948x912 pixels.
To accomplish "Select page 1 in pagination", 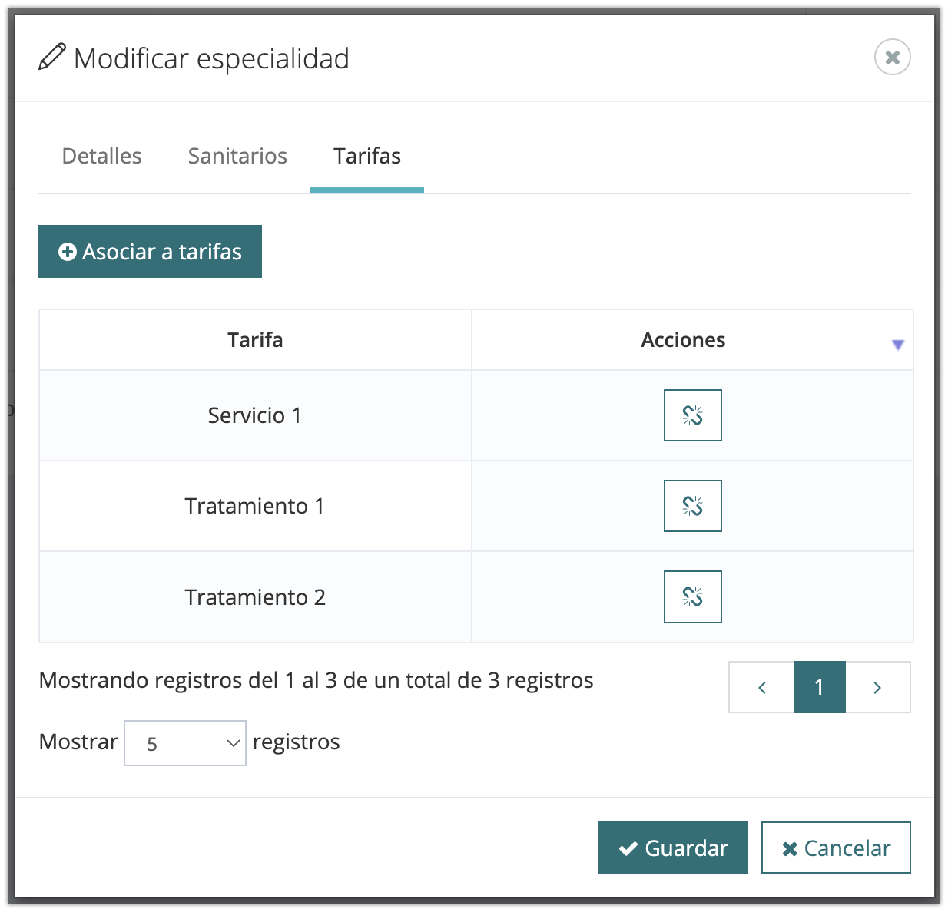I will (x=819, y=687).
